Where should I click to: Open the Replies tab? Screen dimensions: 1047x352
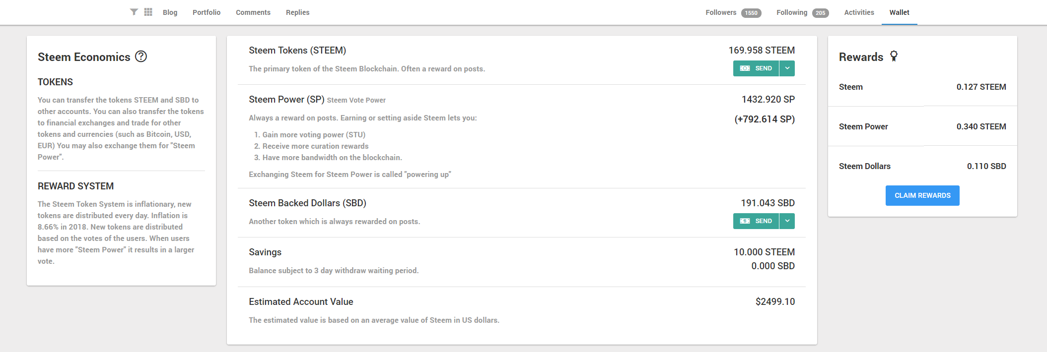297,12
